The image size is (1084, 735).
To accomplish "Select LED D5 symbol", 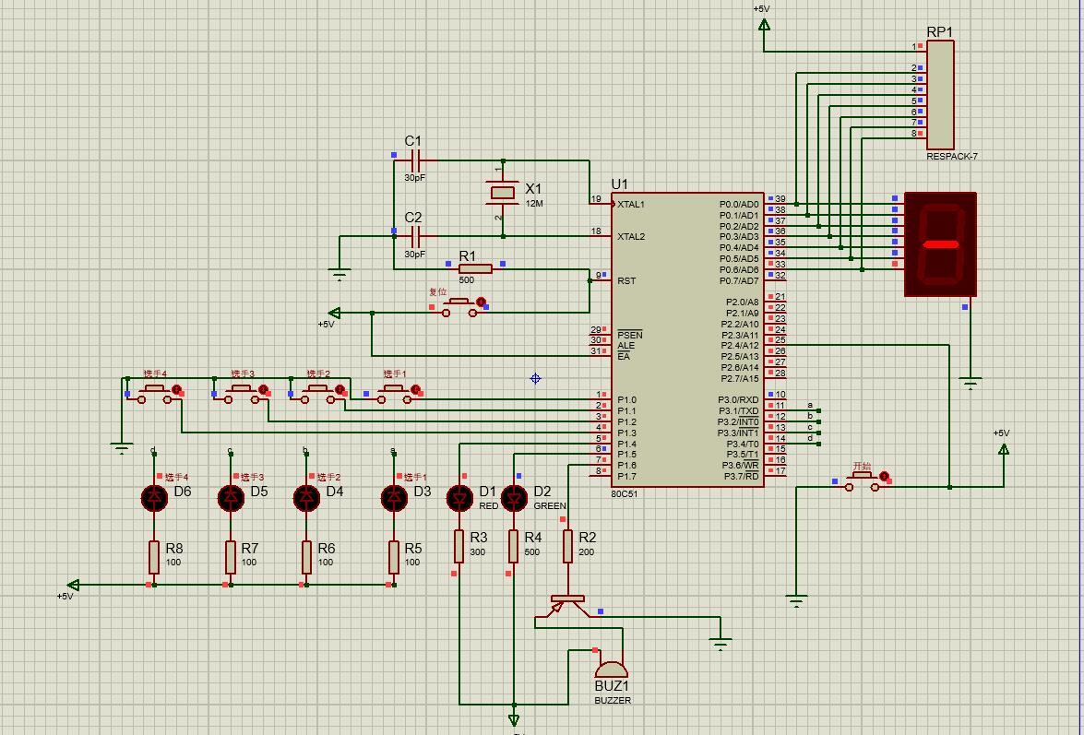I will tap(231, 497).
